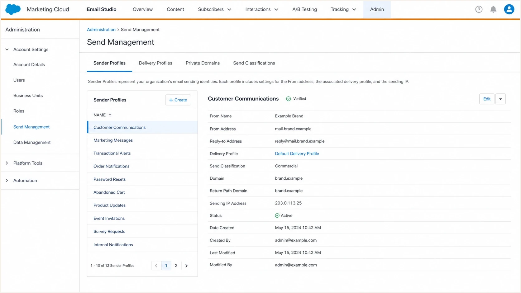This screenshot has height=293, width=521.
Task: Click the Active status check icon
Action: pos(277,215)
